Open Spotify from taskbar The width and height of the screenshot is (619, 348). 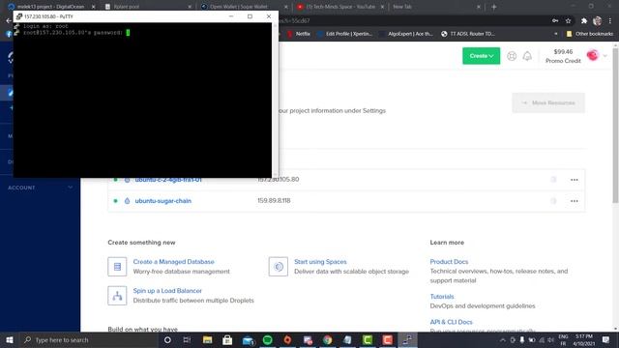point(267,339)
